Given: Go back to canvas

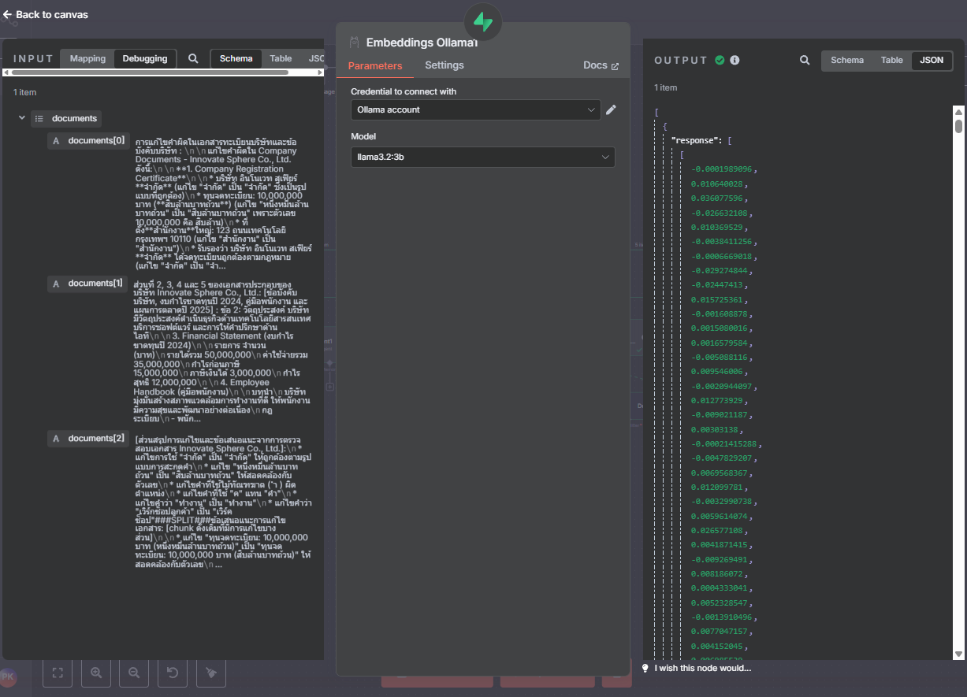Looking at the screenshot, I should pyautogui.click(x=46, y=14).
